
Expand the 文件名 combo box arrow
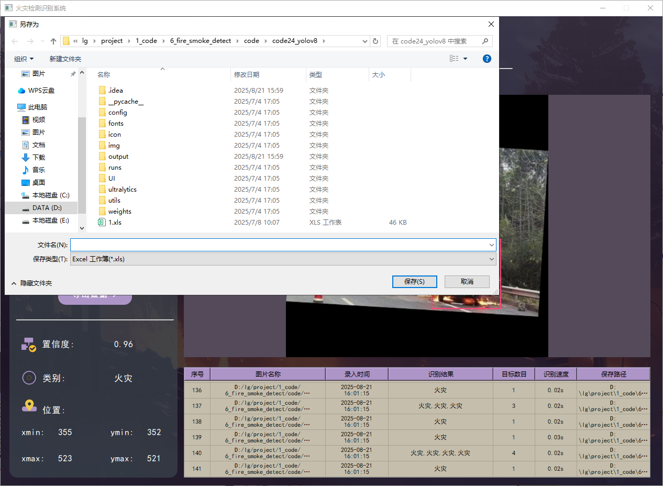tap(491, 245)
